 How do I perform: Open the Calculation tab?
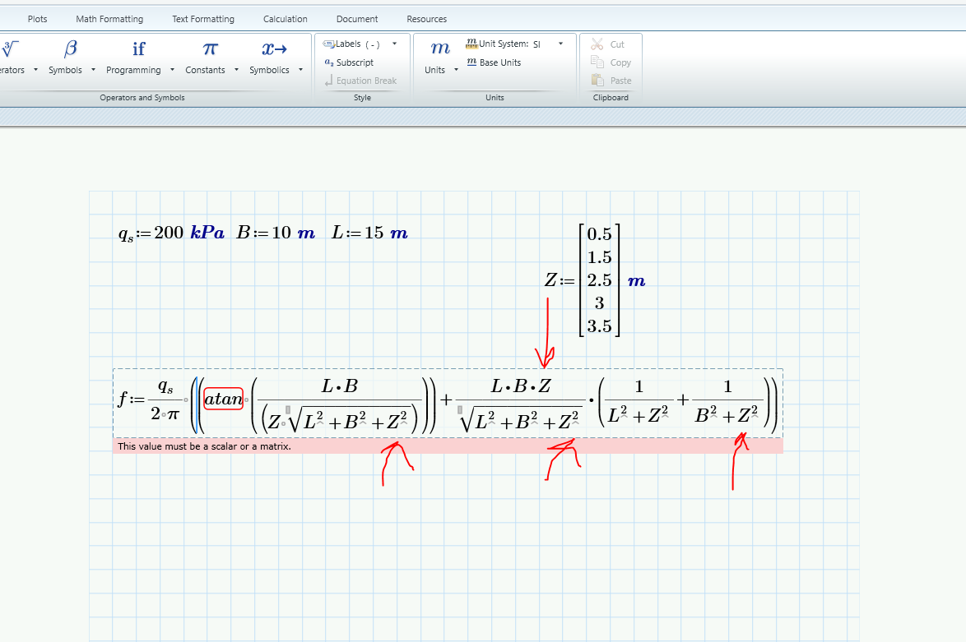coord(285,19)
